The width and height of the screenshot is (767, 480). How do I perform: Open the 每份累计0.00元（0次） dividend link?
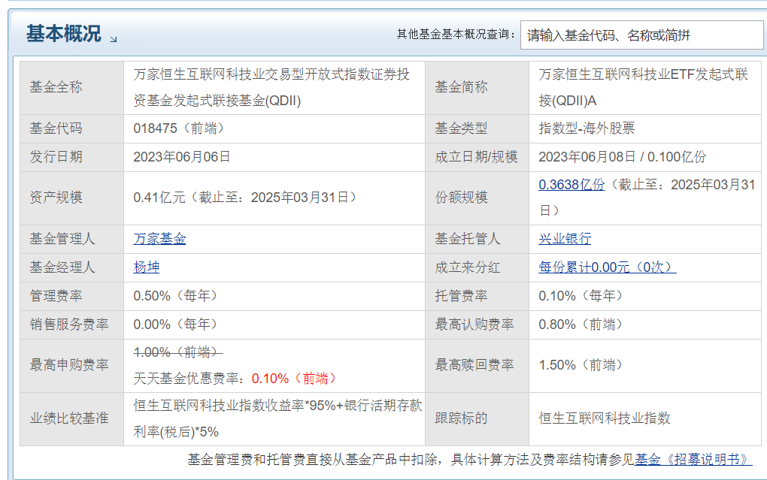pos(608,267)
